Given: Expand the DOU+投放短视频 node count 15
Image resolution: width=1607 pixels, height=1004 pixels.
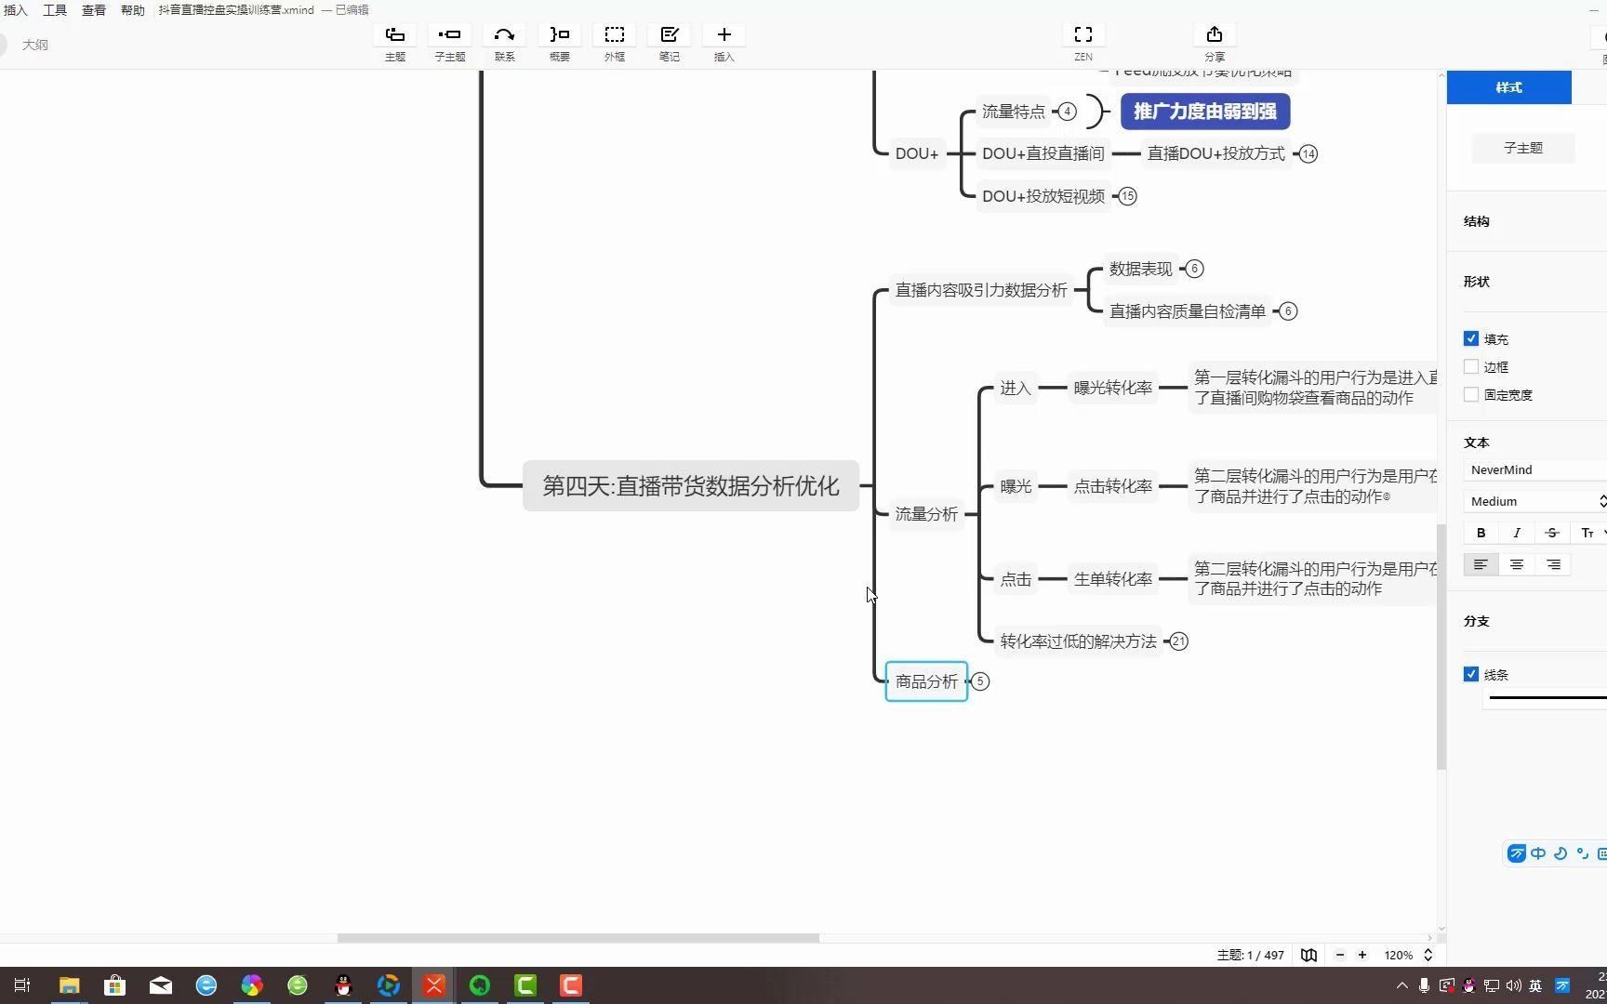Looking at the screenshot, I should 1128,196.
